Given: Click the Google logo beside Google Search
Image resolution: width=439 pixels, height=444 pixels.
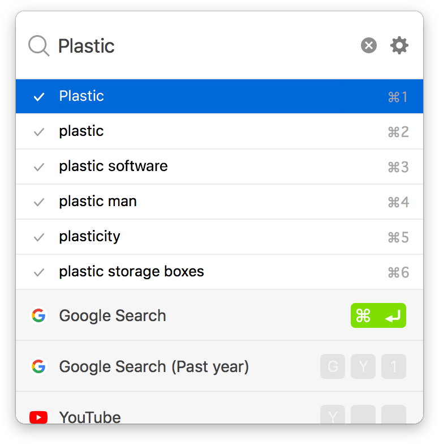Looking at the screenshot, I should tap(38, 315).
